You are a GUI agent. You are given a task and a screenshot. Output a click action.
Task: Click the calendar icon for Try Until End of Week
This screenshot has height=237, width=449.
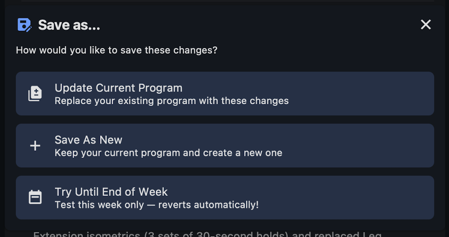(x=35, y=197)
